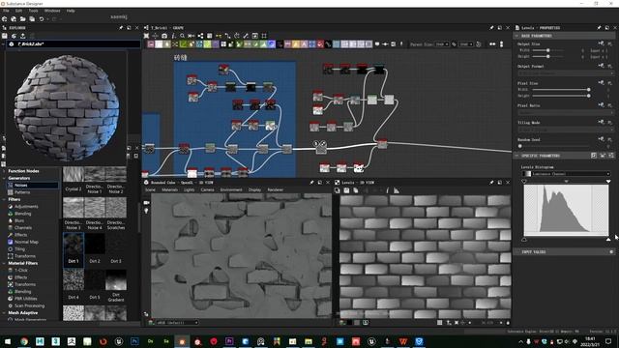
Task: Open Parent Size width dropdown in graph toolbar
Action: pos(441,44)
